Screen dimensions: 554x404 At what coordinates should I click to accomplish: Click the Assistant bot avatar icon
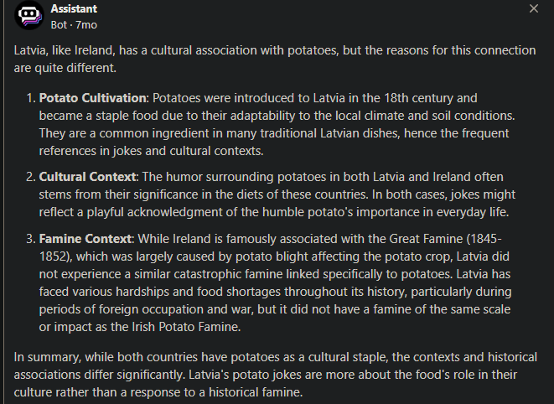[x=29, y=15]
